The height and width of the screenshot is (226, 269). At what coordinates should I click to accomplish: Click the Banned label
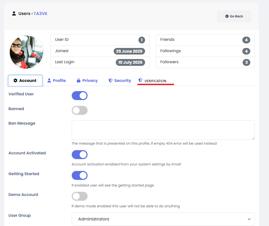pyautogui.click(x=16, y=109)
